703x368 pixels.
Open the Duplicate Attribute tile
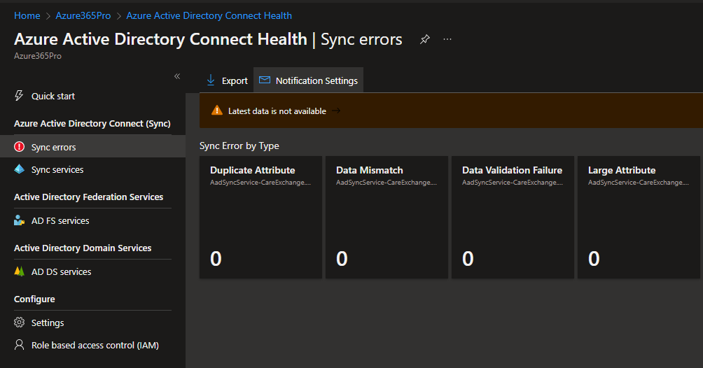tap(261, 218)
